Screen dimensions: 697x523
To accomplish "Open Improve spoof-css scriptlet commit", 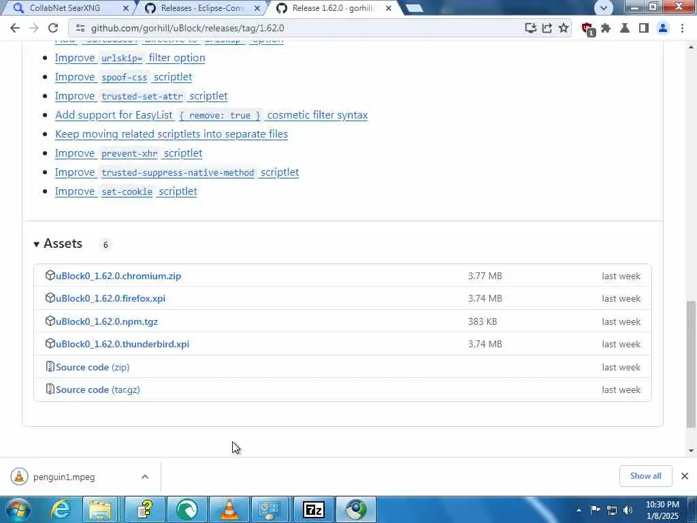I will [x=124, y=77].
